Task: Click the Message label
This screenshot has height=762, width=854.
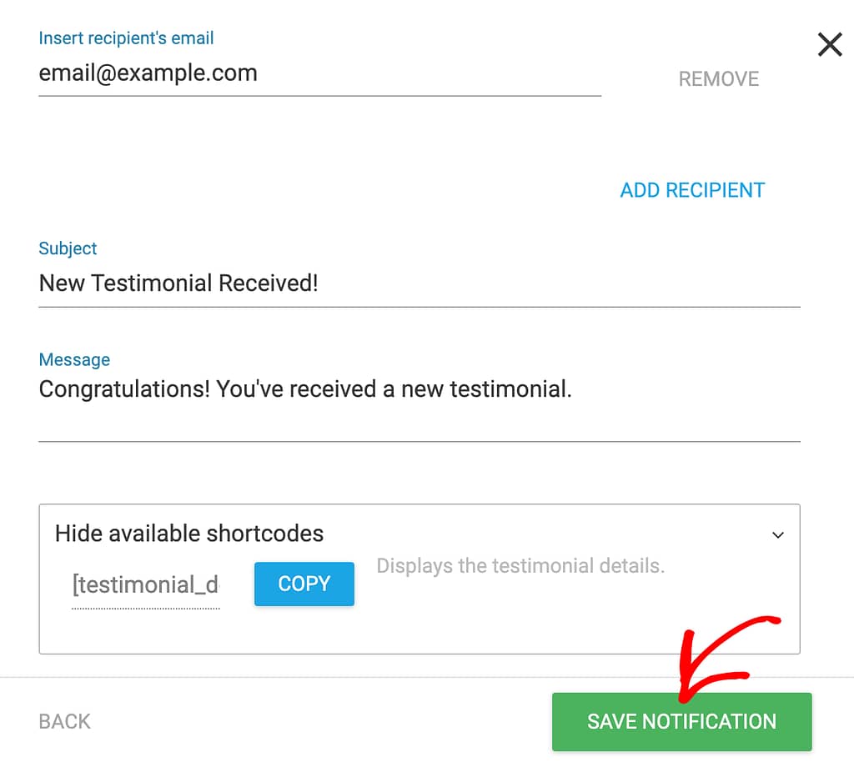Action: 74,359
